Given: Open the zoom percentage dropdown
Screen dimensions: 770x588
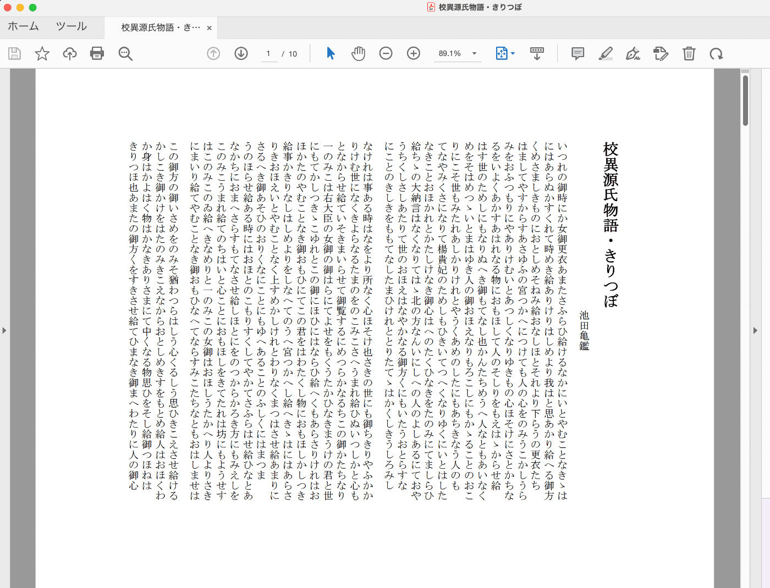Looking at the screenshot, I should (474, 53).
